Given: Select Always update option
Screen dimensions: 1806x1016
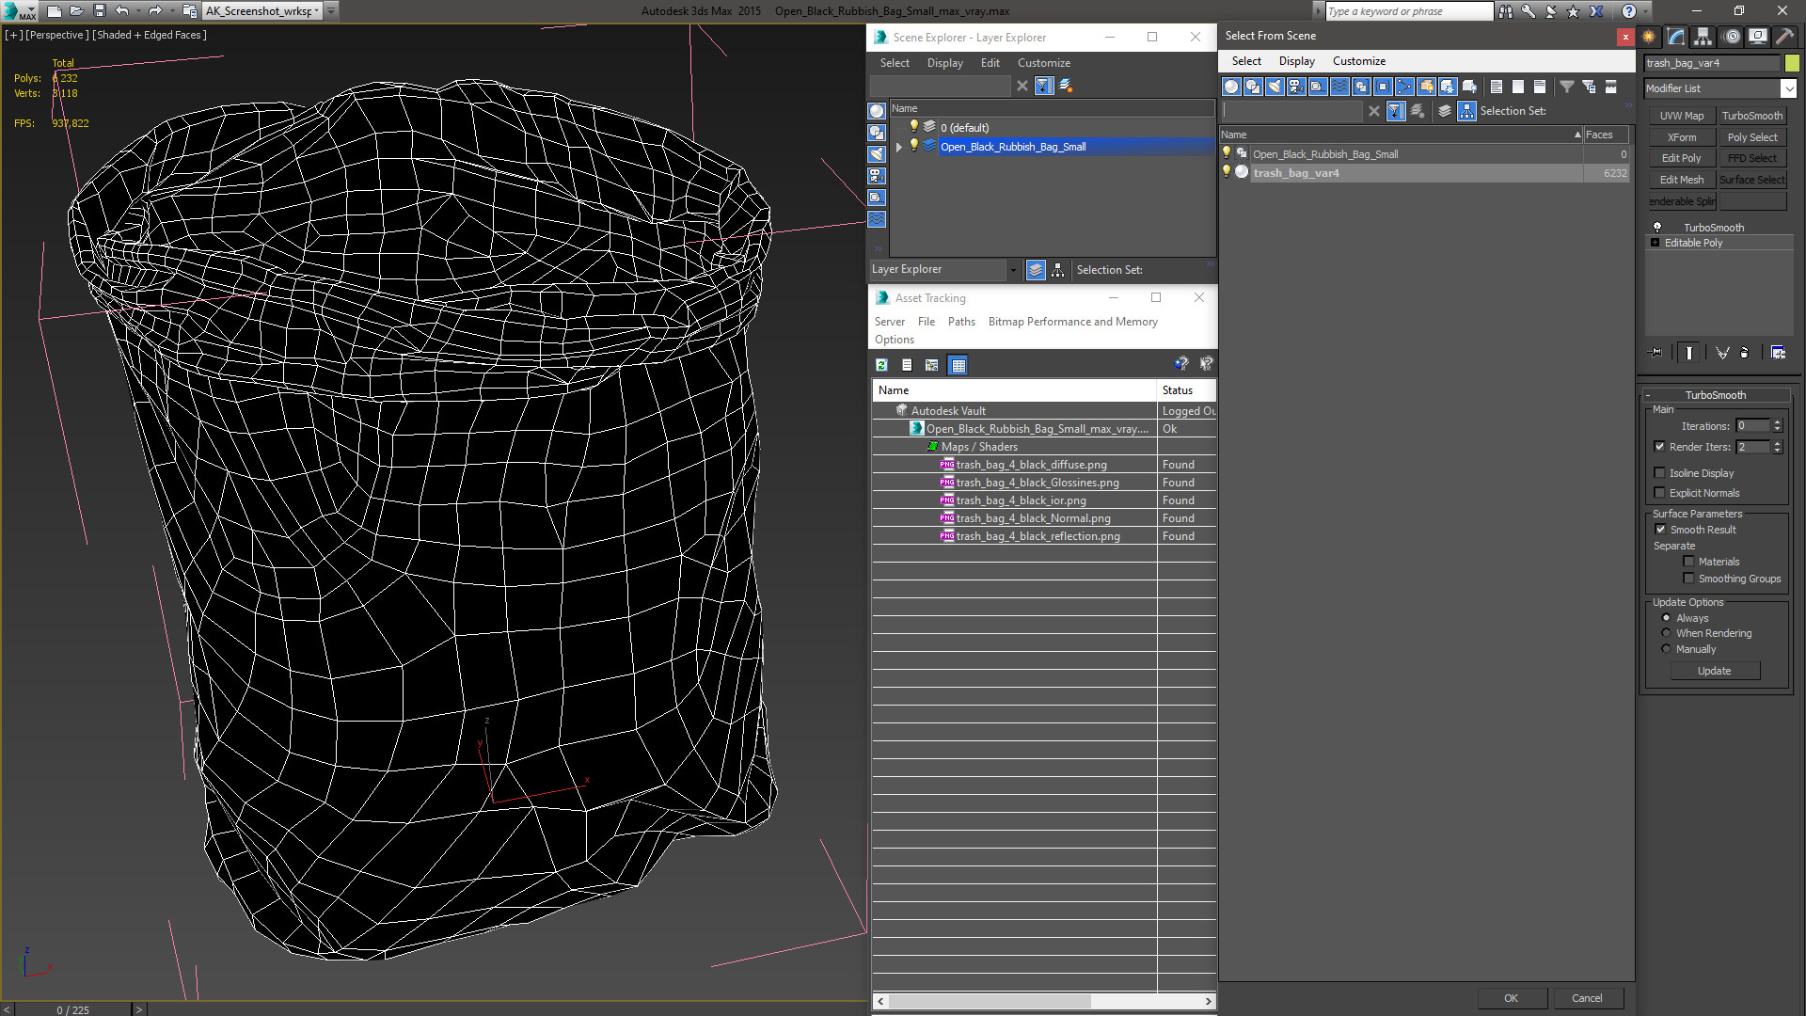Looking at the screenshot, I should (x=1666, y=618).
